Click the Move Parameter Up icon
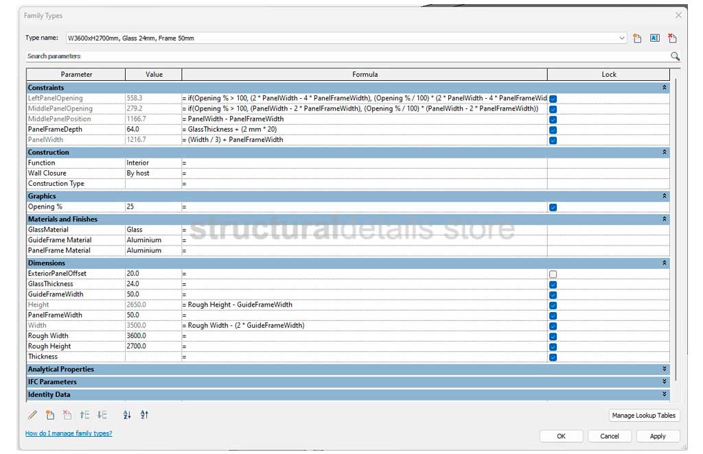Screen dimensions: 703x454 [84, 415]
